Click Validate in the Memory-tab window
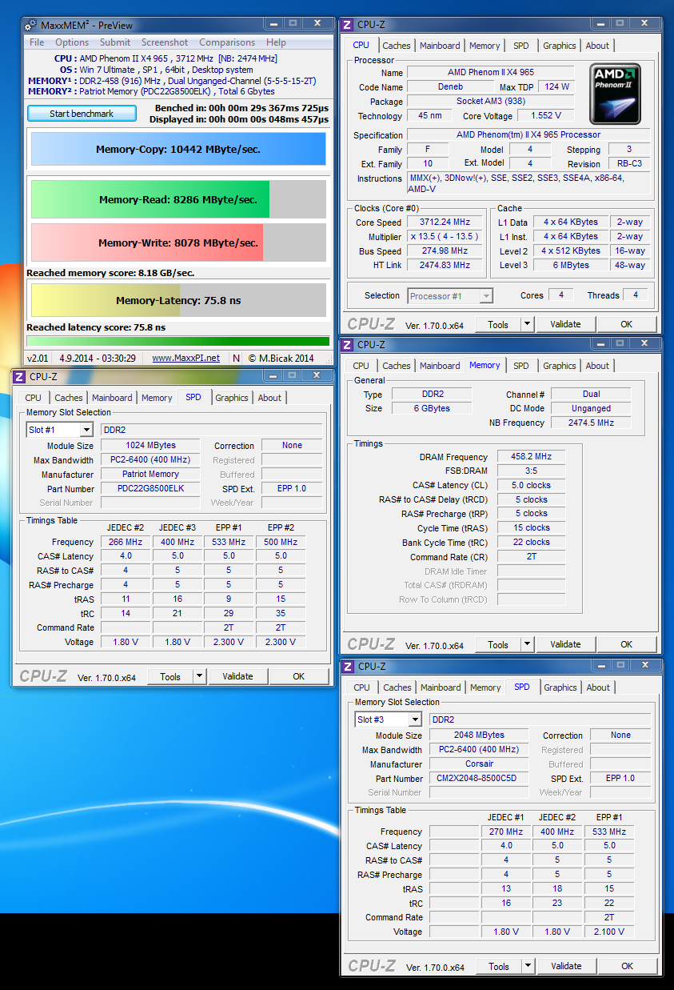 coord(565,644)
